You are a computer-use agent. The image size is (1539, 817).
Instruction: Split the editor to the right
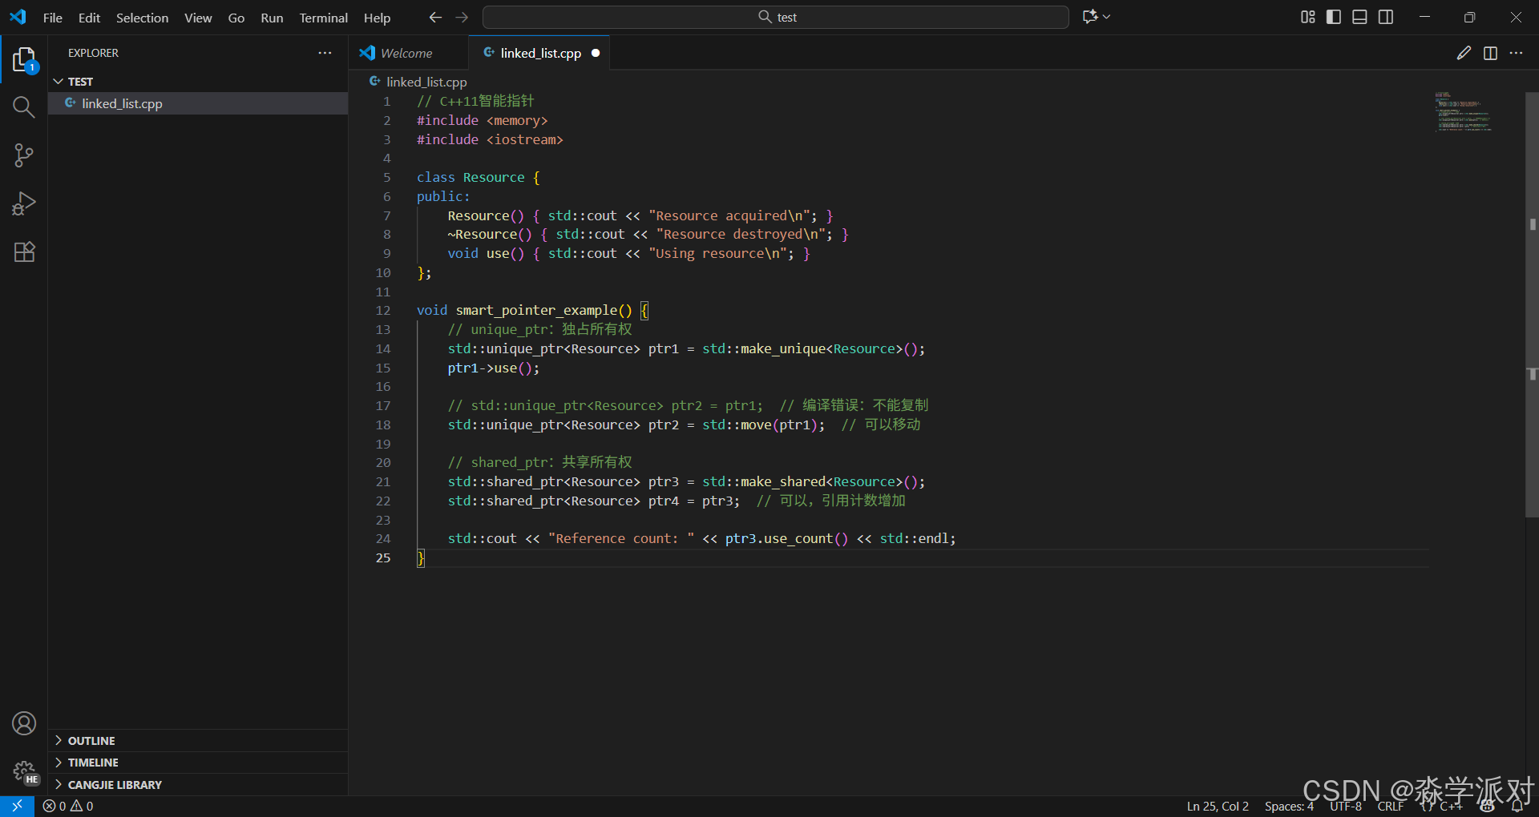(1490, 53)
